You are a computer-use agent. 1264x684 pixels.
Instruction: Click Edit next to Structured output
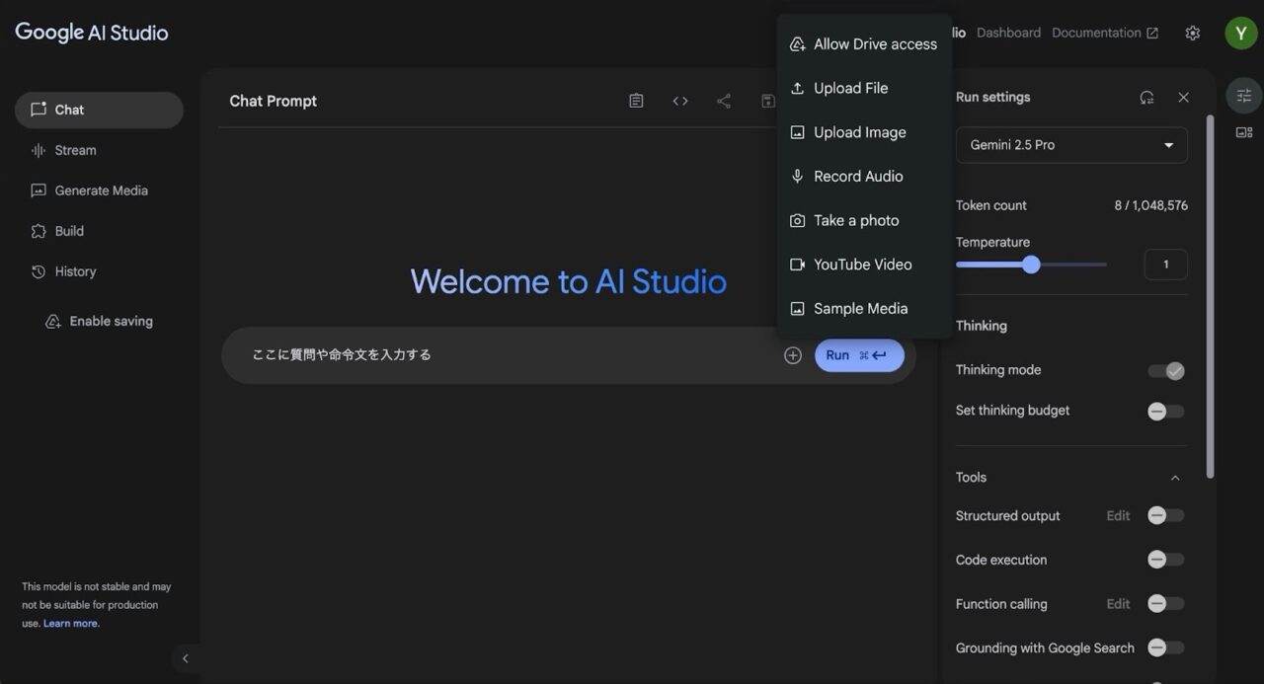[1118, 515]
